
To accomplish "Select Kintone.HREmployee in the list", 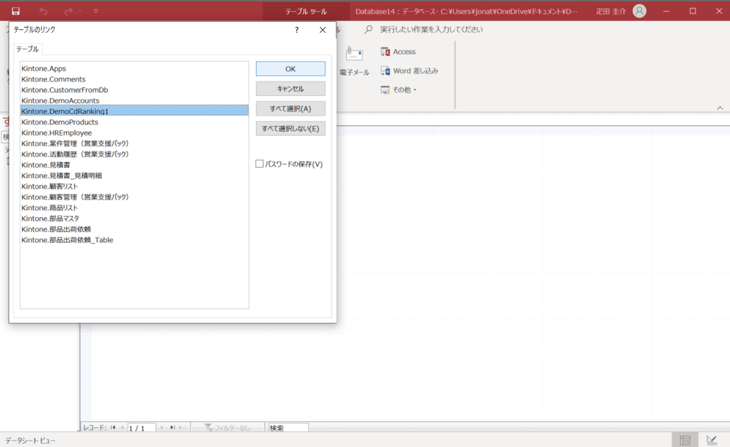I will pos(134,132).
